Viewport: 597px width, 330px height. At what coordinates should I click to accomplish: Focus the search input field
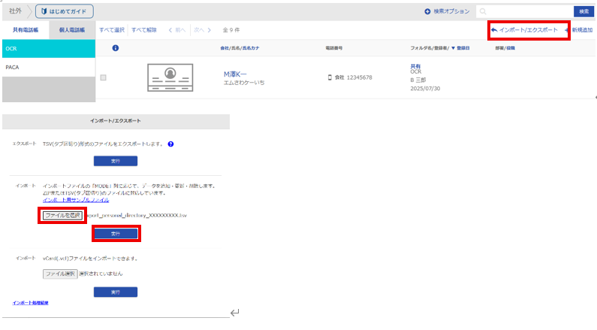[x=525, y=11]
